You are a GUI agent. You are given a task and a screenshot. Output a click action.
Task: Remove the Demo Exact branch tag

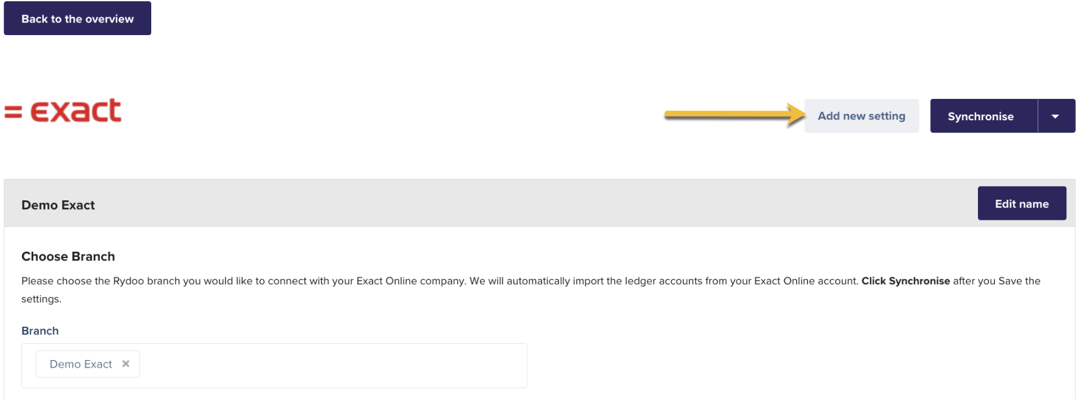[x=126, y=364]
